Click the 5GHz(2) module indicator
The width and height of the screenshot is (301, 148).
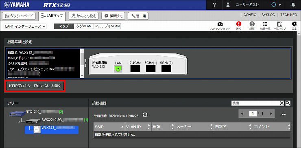click(x=166, y=69)
